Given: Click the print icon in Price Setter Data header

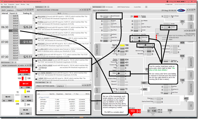Looking at the screenshot, I should pos(85,85).
